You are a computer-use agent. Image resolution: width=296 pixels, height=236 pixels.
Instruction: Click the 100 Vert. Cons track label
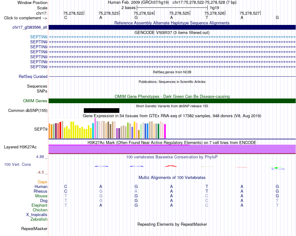point(17,164)
